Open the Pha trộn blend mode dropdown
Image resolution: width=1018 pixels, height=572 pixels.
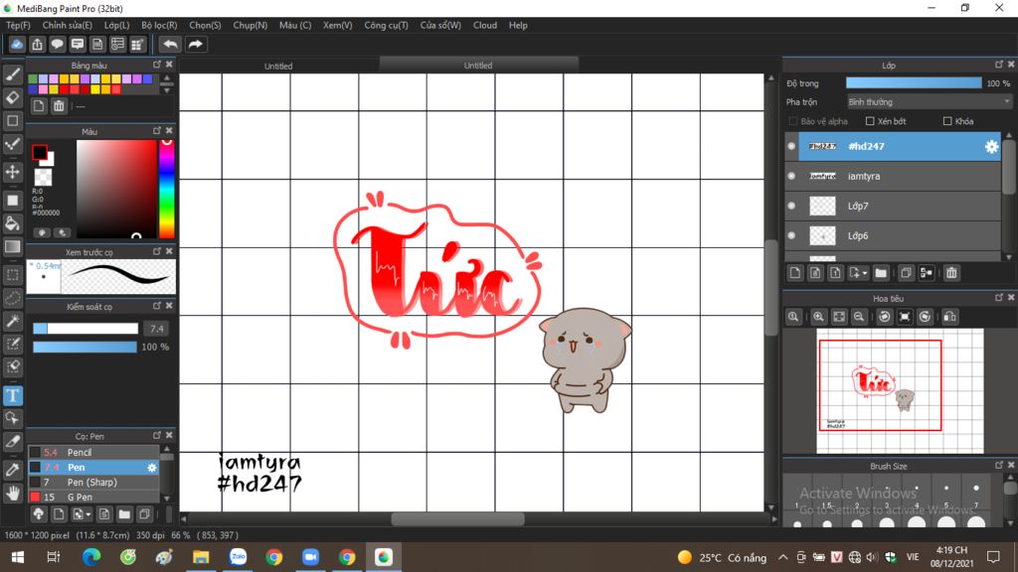click(x=930, y=102)
